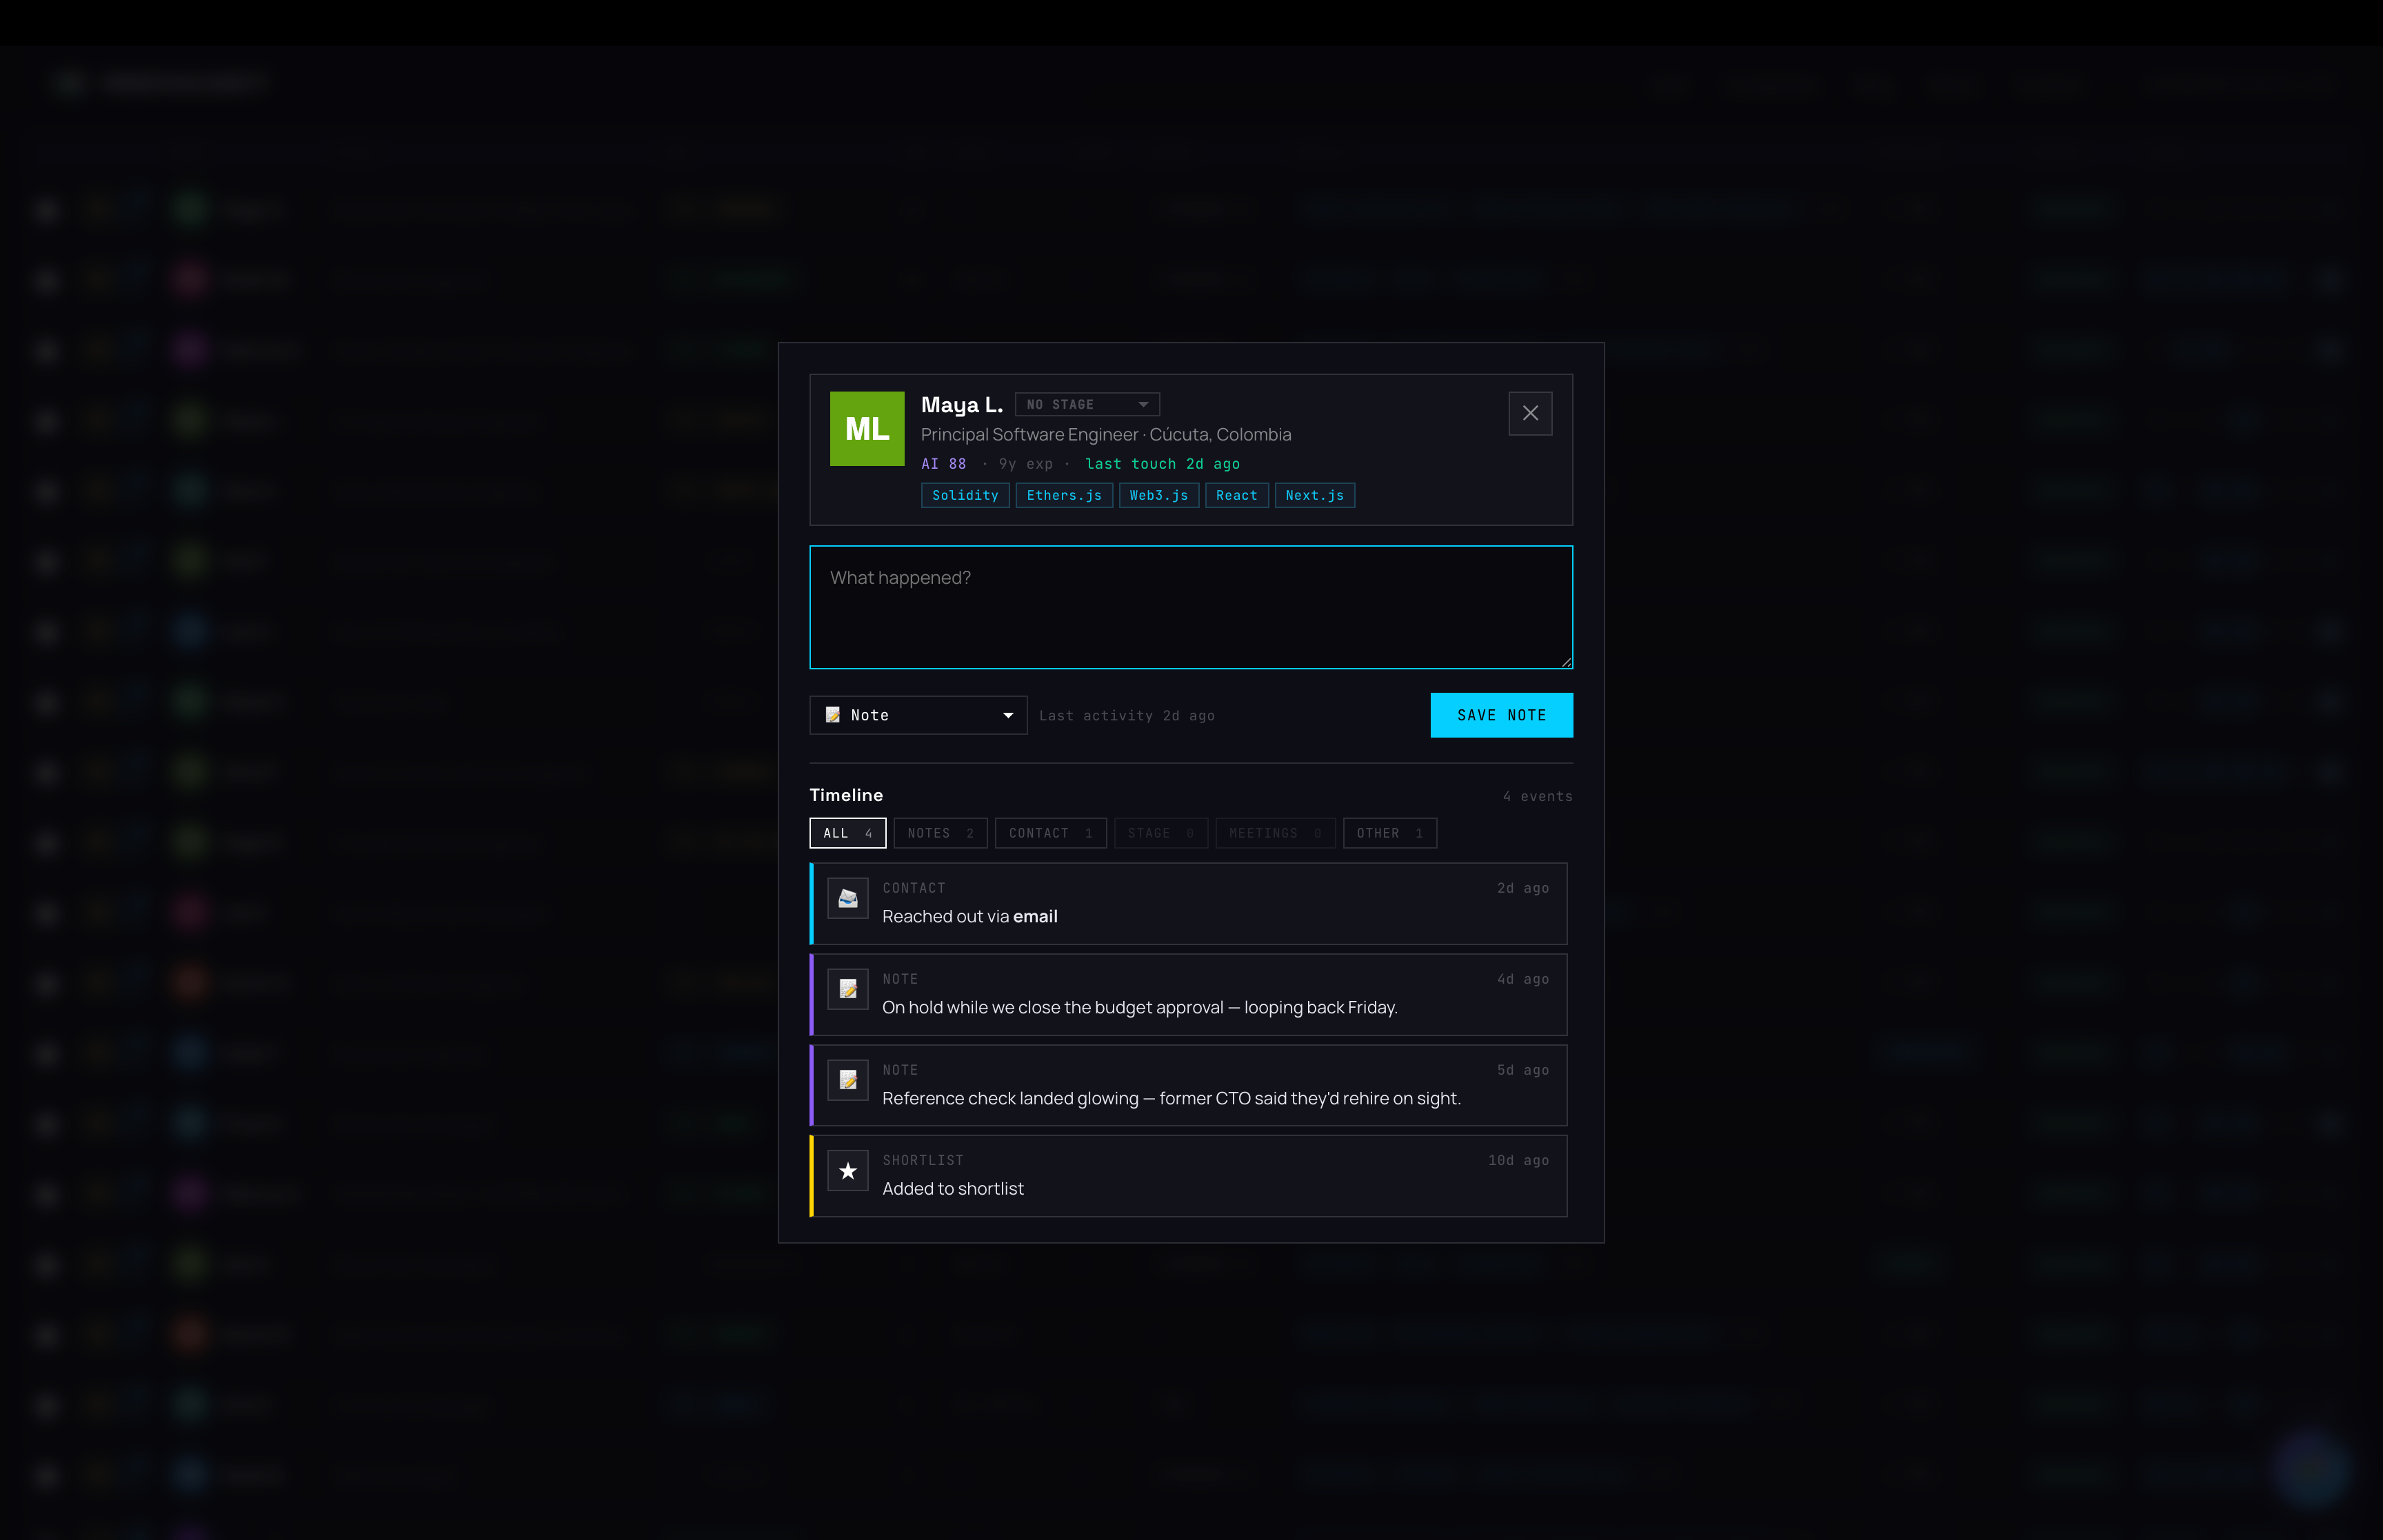Click the 'What happened?' note field
2383x1540 pixels.
click(1191, 607)
